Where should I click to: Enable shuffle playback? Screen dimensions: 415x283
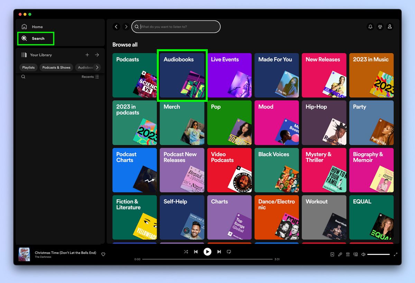186,252
